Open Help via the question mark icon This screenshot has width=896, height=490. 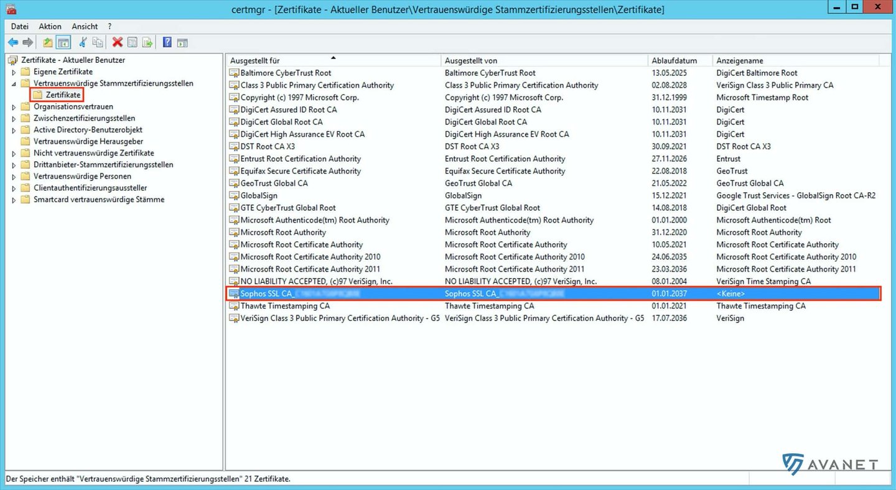167,42
